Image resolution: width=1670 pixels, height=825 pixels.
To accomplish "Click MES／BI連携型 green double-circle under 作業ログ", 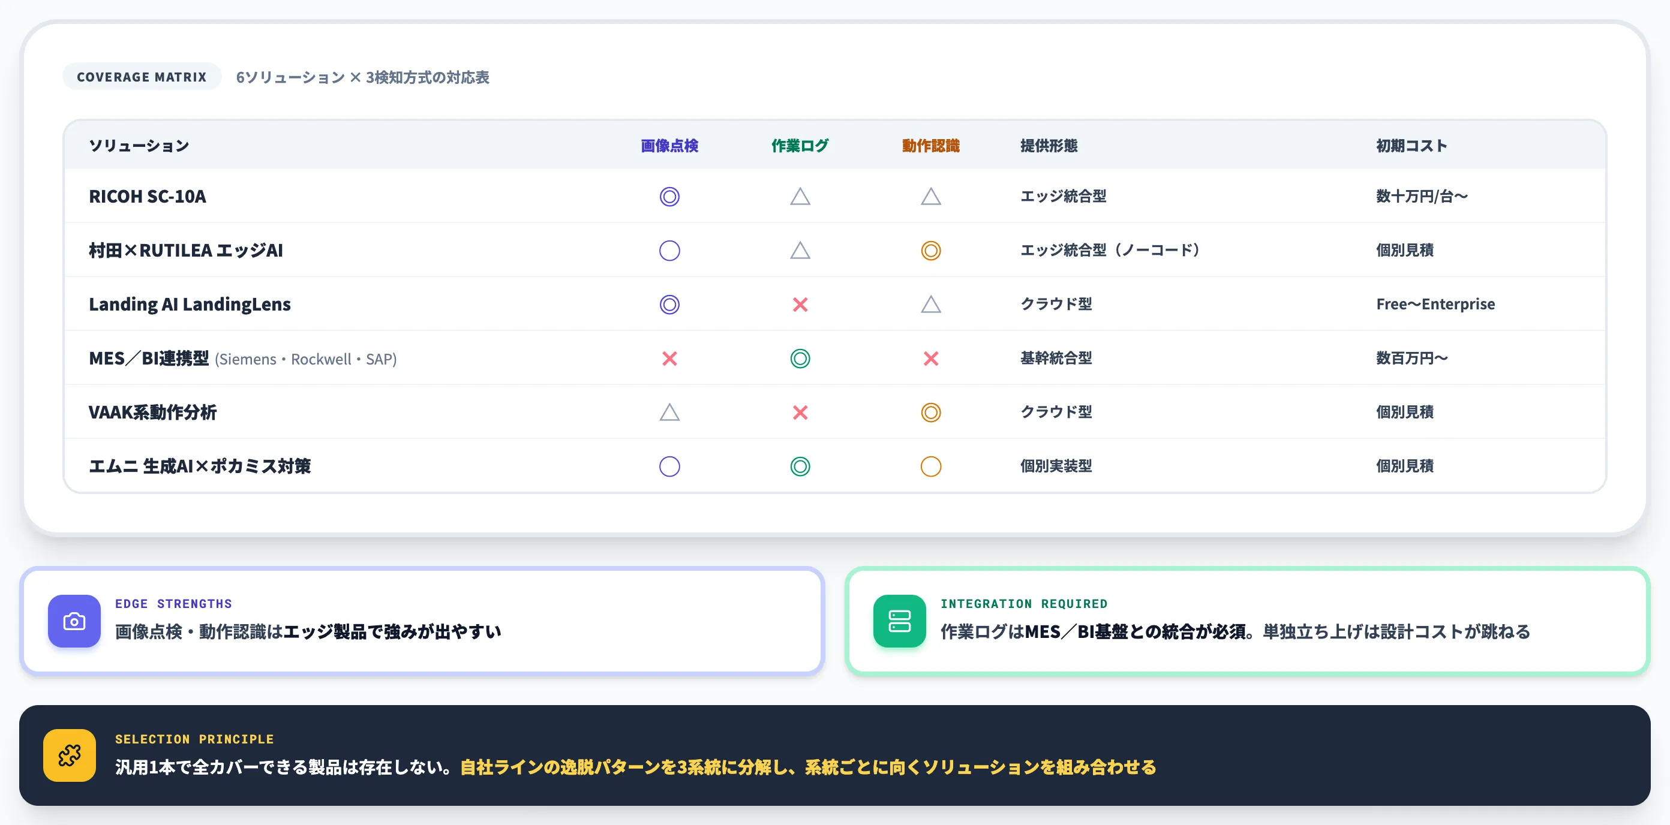I will coord(800,359).
